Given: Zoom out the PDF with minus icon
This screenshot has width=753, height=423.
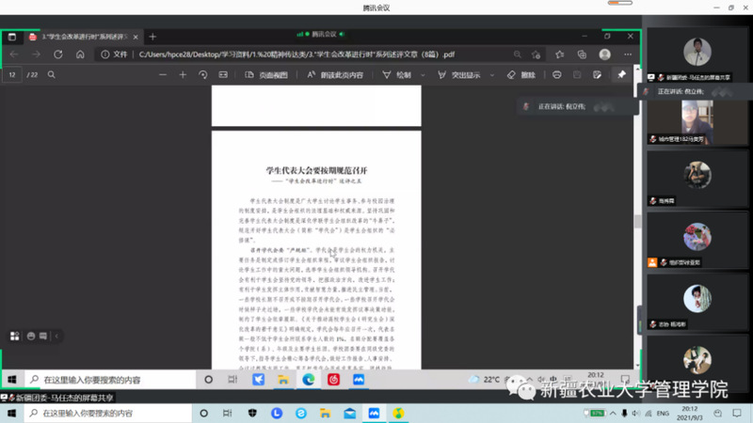Looking at the screenshot, I should [162, 74].
